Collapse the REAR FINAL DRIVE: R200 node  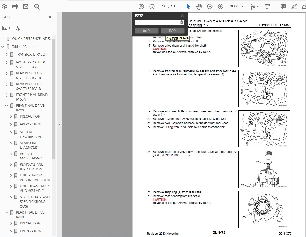pyautogui.click(x=7, y=106)
